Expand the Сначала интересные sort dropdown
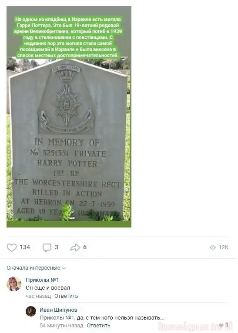 [x=36, y=268]
